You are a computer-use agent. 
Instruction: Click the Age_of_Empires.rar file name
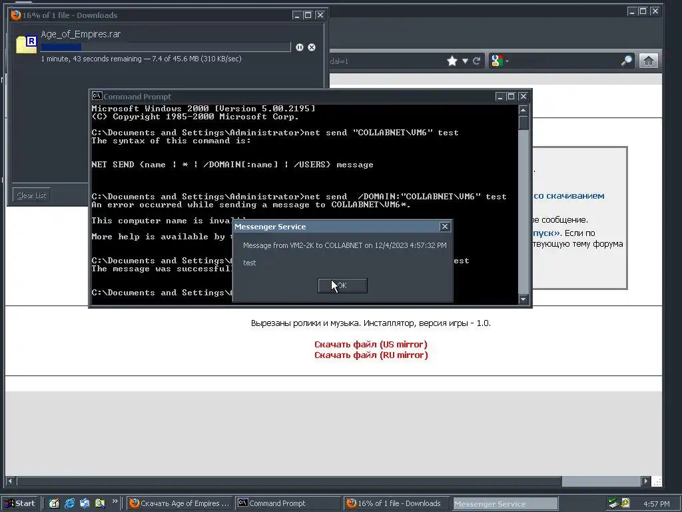point(81,34)
